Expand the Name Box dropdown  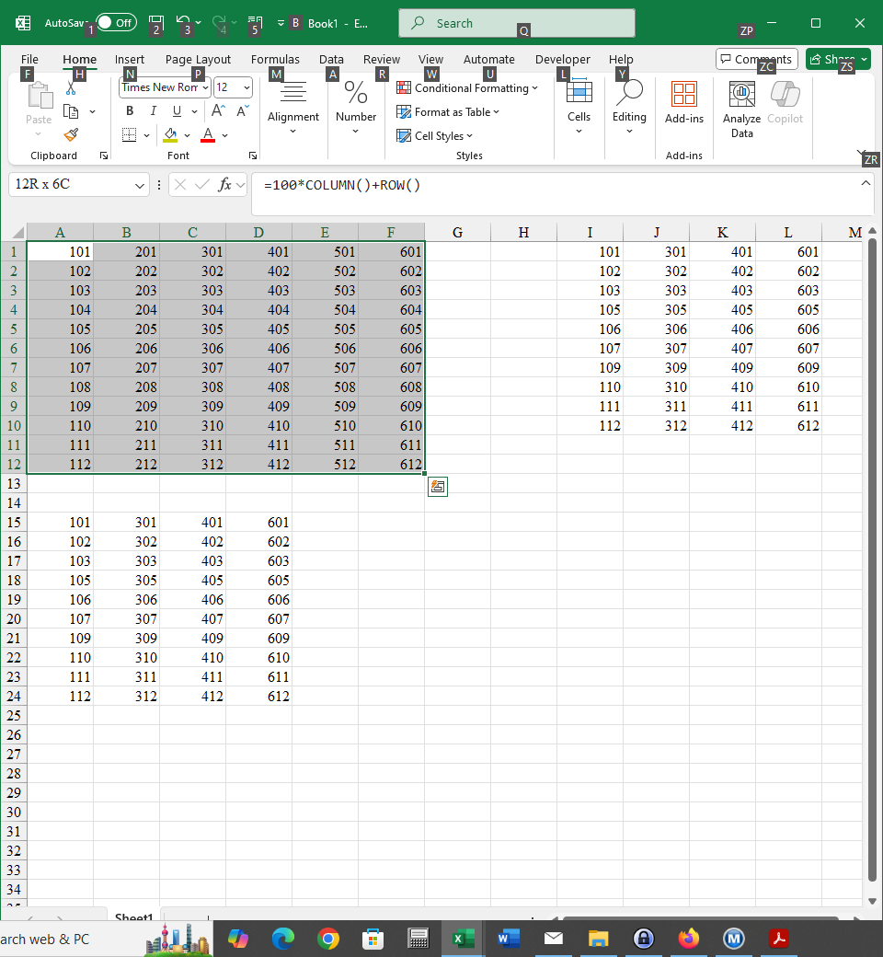pos(140,185)
